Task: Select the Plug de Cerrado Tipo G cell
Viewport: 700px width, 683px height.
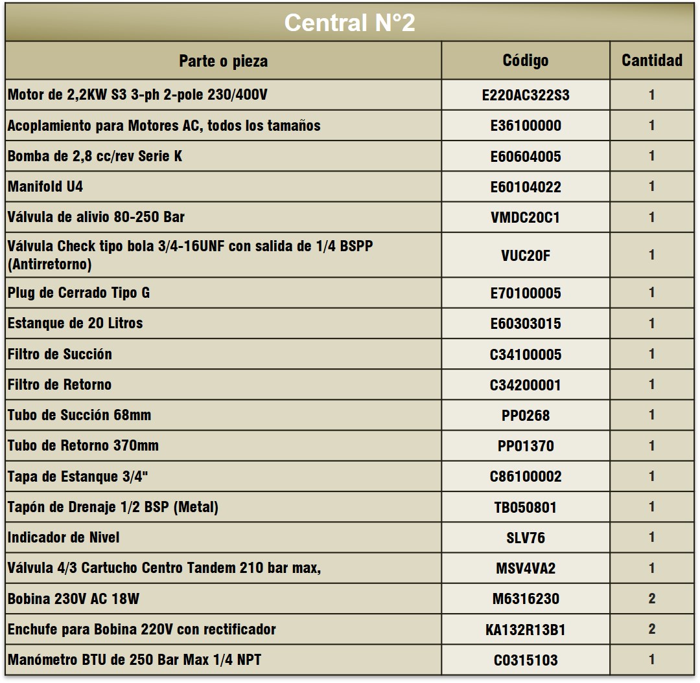Action: (223, 293)
